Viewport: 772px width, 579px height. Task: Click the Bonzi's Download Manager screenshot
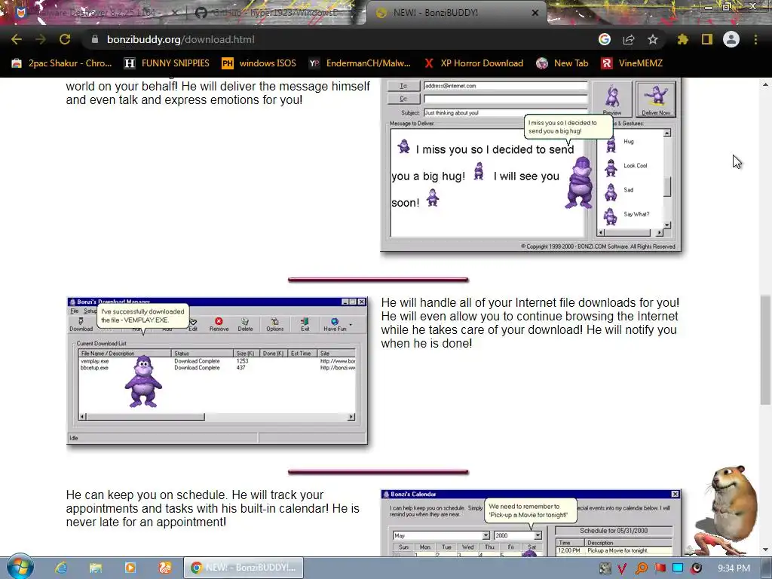[x=217, y=371]
